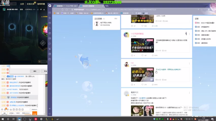
Task: Expand 更多 in the 正在直播 panel
Action: [116, 18]
